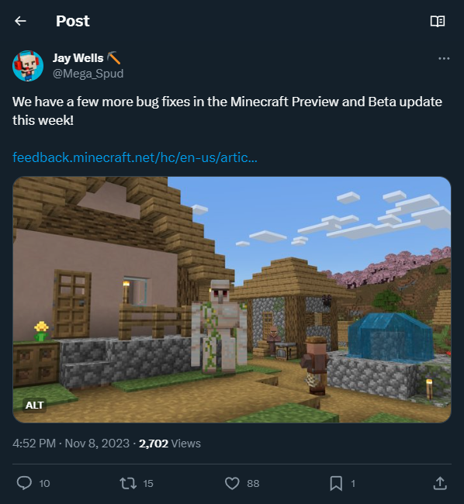Screen dimensions: 464x504
Task: Open the feedback.minecraft.net article link
Action: click(x=135, y=157)
